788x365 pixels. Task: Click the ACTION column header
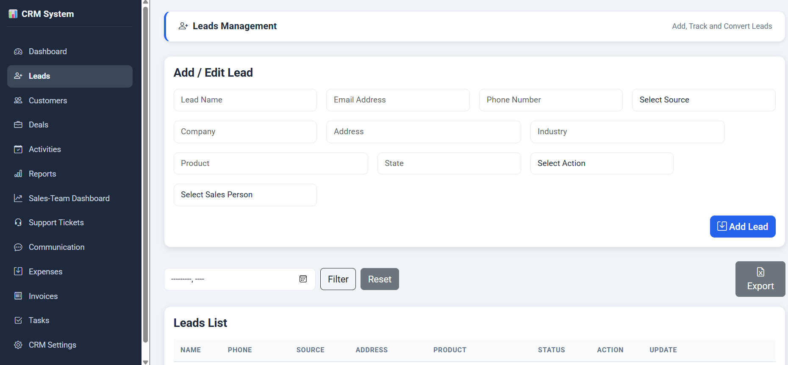(x=610, y=350)
